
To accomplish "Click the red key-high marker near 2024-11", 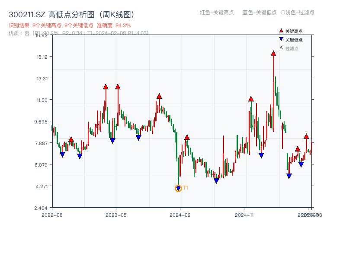I will tap(251, 98).
